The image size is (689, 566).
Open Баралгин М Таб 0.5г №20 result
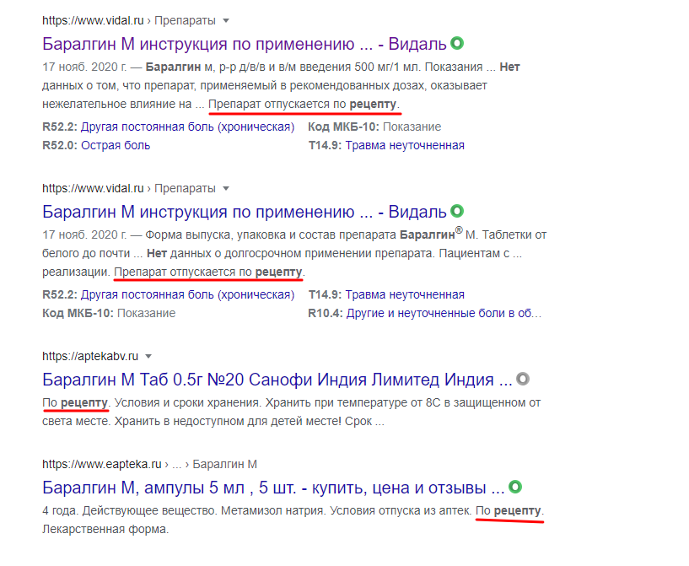(277, 379)
